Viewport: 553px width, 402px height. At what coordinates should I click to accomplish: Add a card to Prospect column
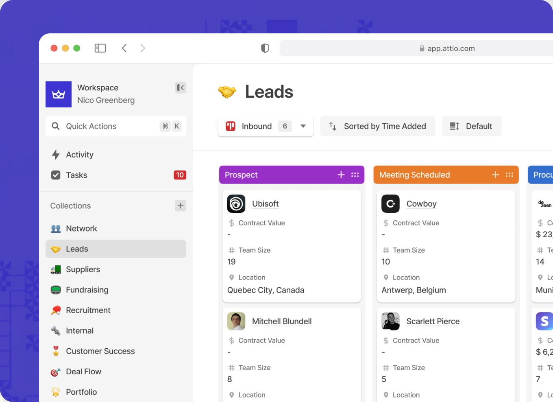(341, 175)
